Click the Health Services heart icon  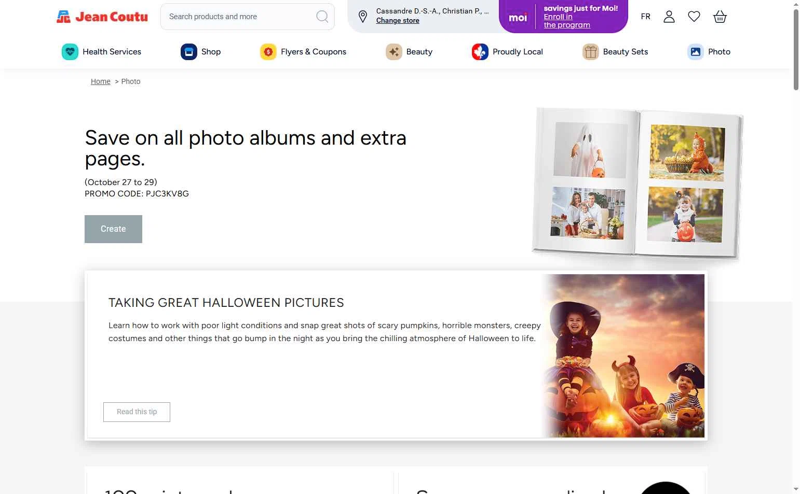70,52
